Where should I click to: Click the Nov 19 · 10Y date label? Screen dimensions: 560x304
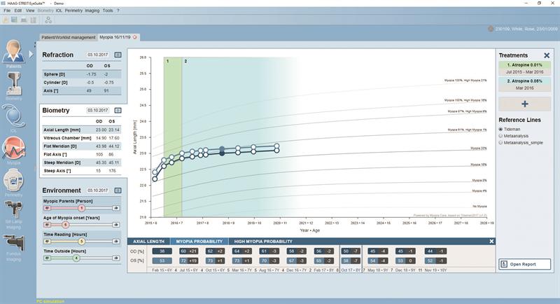435,270
